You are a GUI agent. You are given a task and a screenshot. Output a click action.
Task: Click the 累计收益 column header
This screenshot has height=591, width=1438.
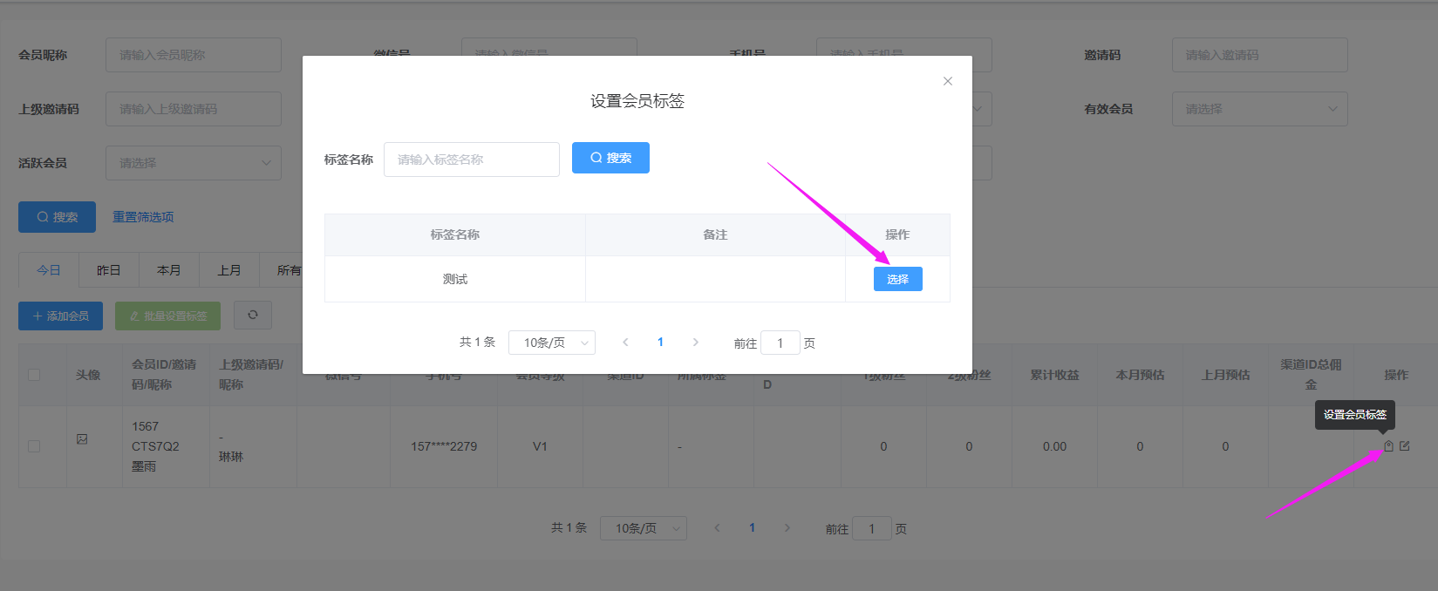1054,375
